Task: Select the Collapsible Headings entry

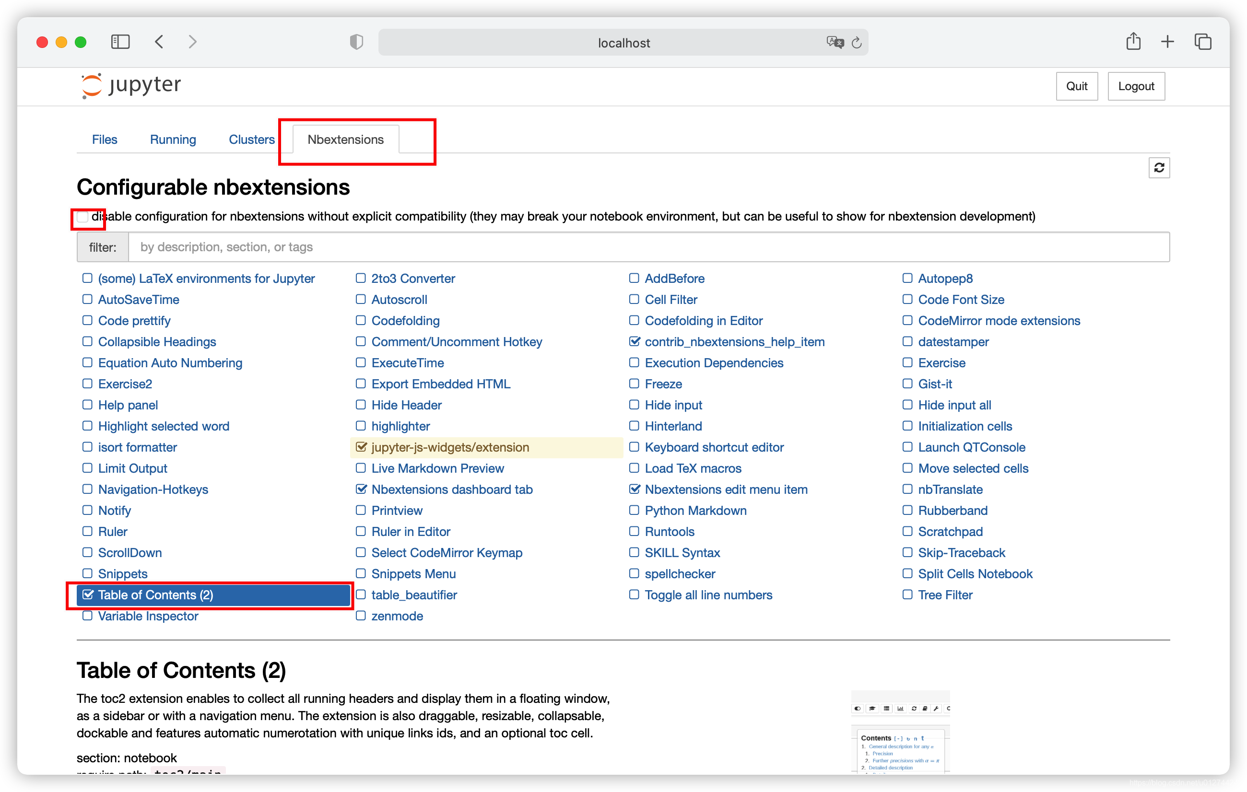Action: coord(157,342)
